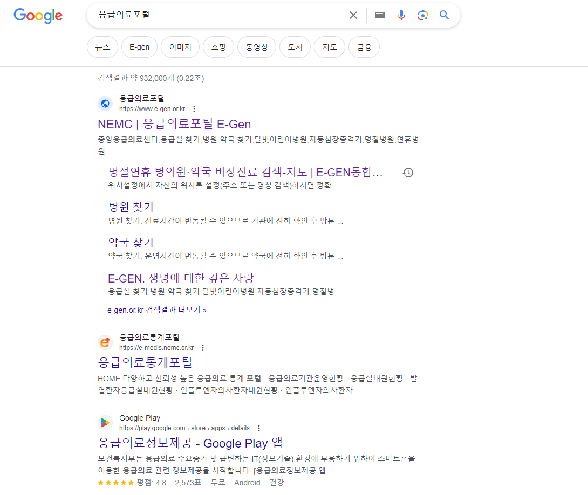Click the five-star rating icons

[x=116, y=483]
